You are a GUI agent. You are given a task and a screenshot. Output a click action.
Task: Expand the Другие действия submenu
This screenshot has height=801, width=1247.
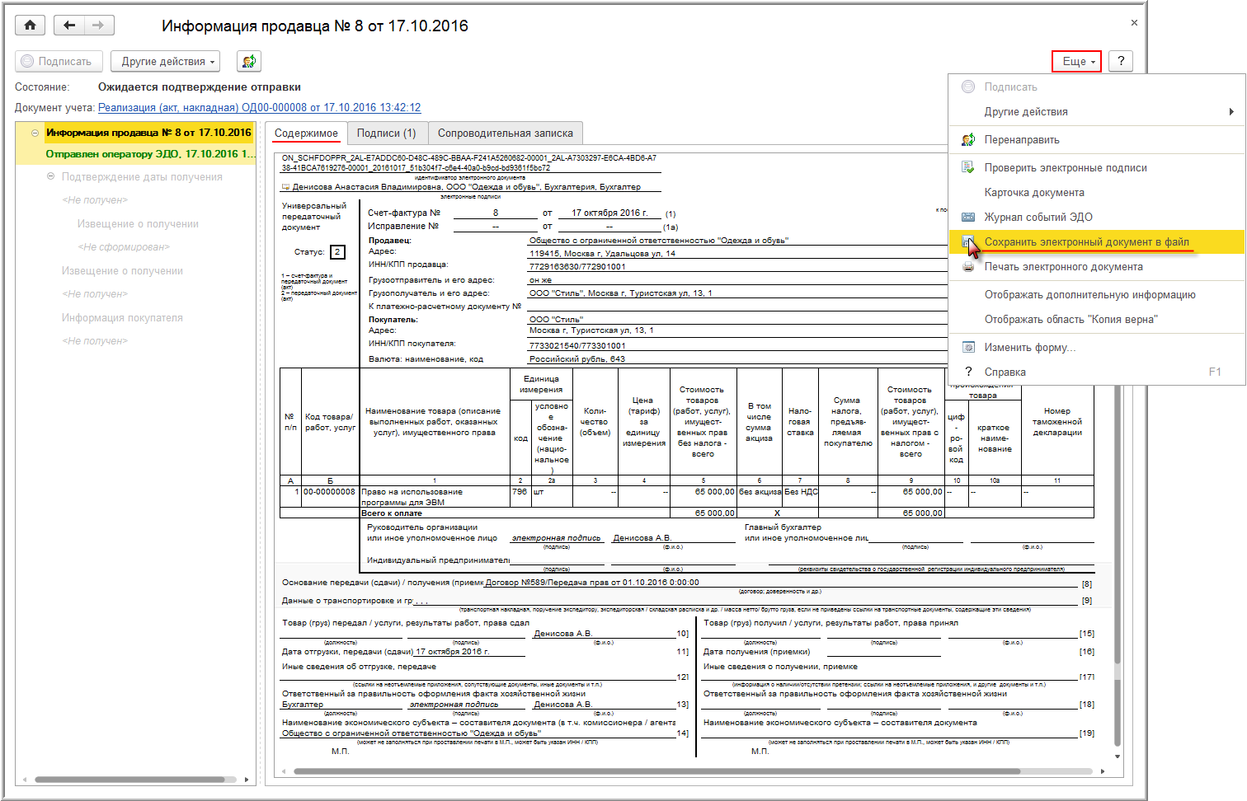1096,112
